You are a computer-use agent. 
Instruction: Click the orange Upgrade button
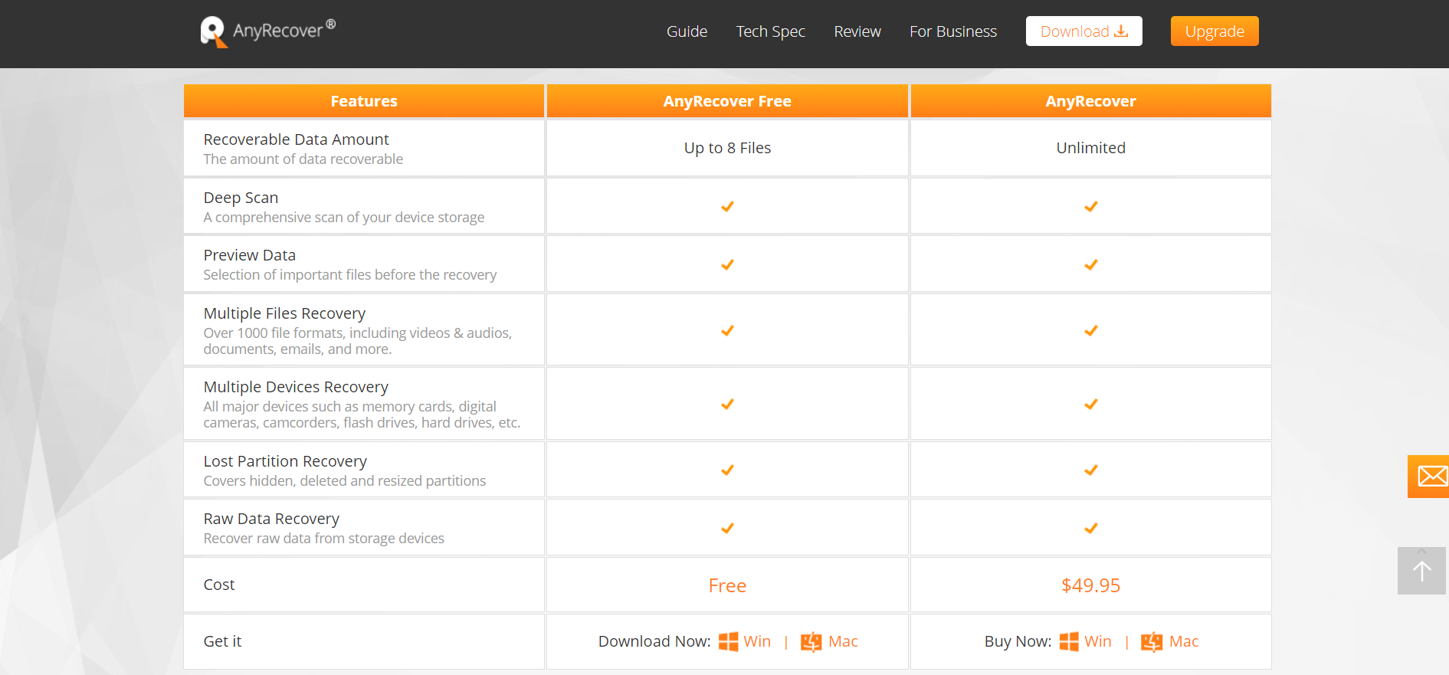tap(1215, 31)
